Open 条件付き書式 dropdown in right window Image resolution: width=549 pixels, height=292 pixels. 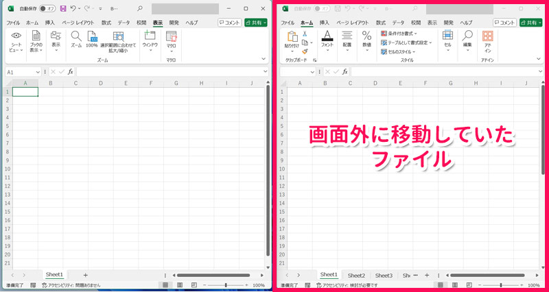(x=399, y=34)
